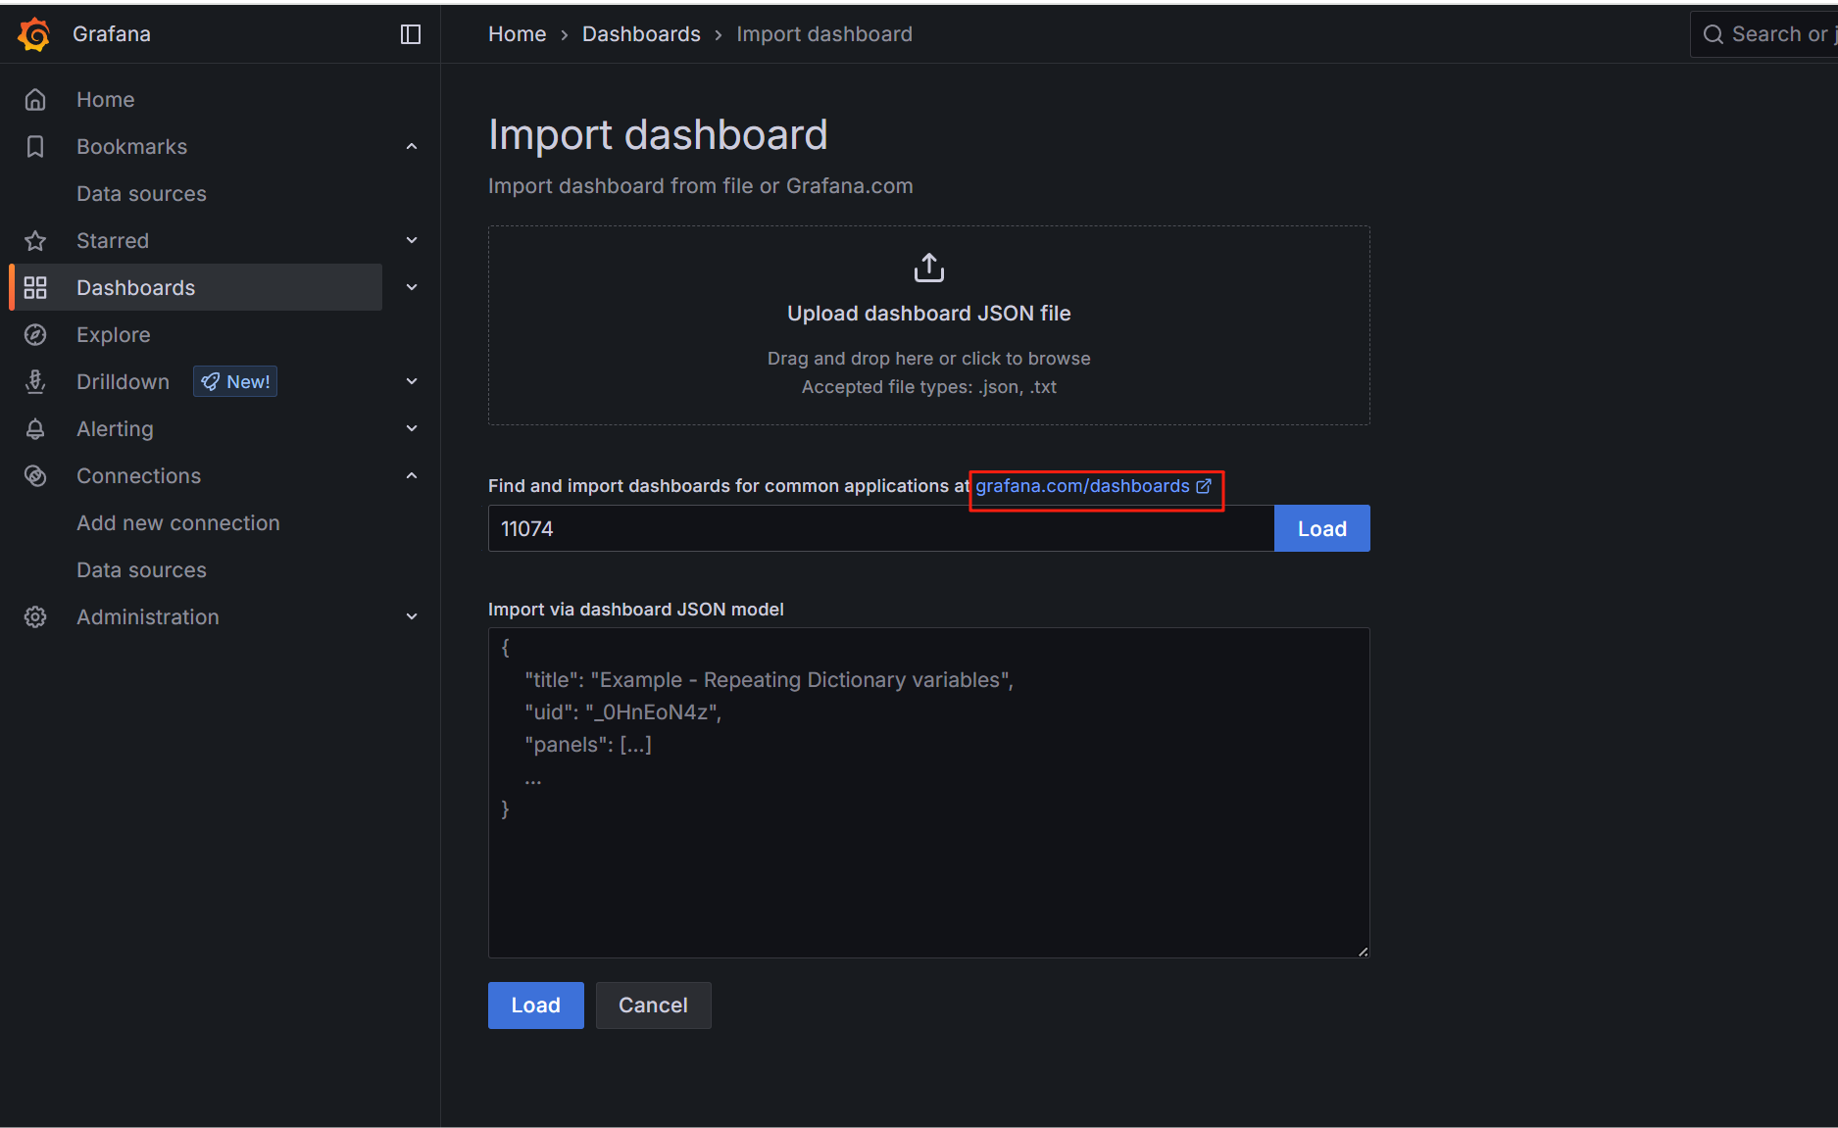Expand the Alerting section chevron

(412, 428)
